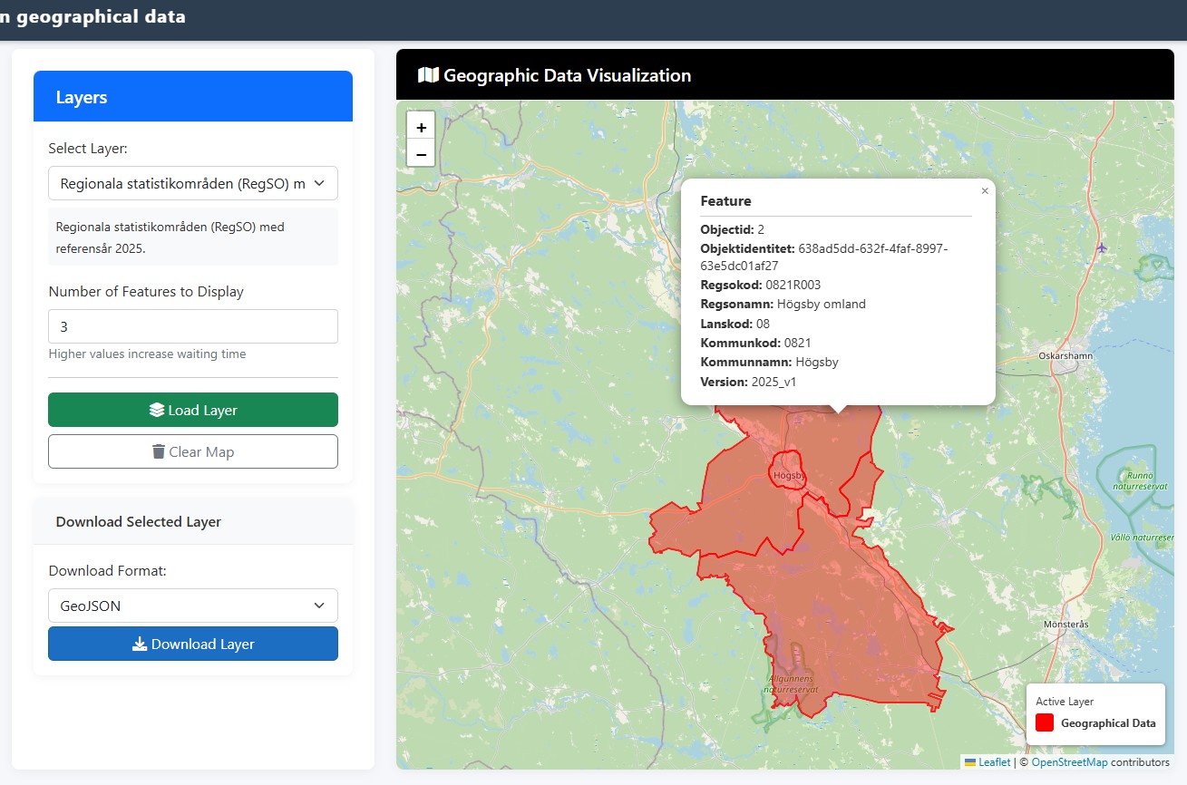Click the airplane icon on the map

click(1102, 247)
